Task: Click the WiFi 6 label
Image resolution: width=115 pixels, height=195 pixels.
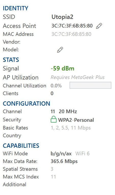Action: 82,153
